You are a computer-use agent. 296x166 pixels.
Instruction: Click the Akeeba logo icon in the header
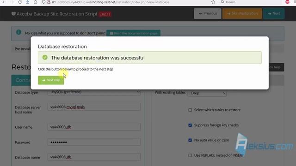(x=13, y=14)
